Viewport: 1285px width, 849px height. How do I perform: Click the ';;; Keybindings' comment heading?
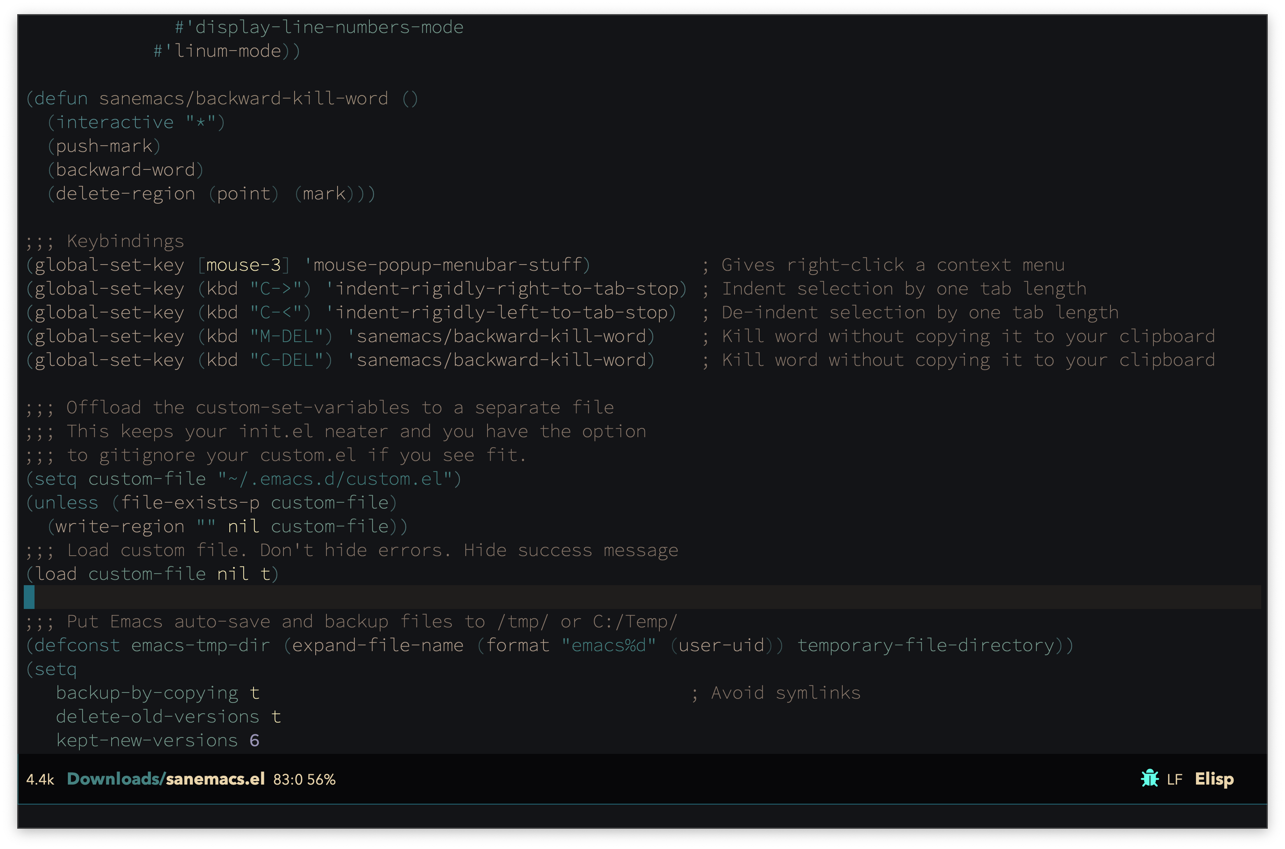click(x=105, y=241)
